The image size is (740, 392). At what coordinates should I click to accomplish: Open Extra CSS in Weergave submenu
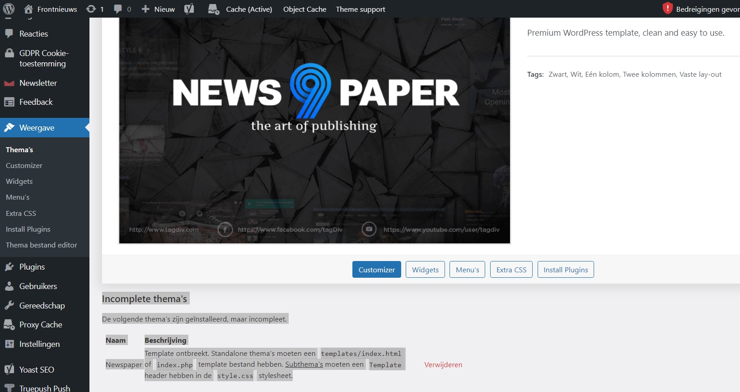point(21,213)
